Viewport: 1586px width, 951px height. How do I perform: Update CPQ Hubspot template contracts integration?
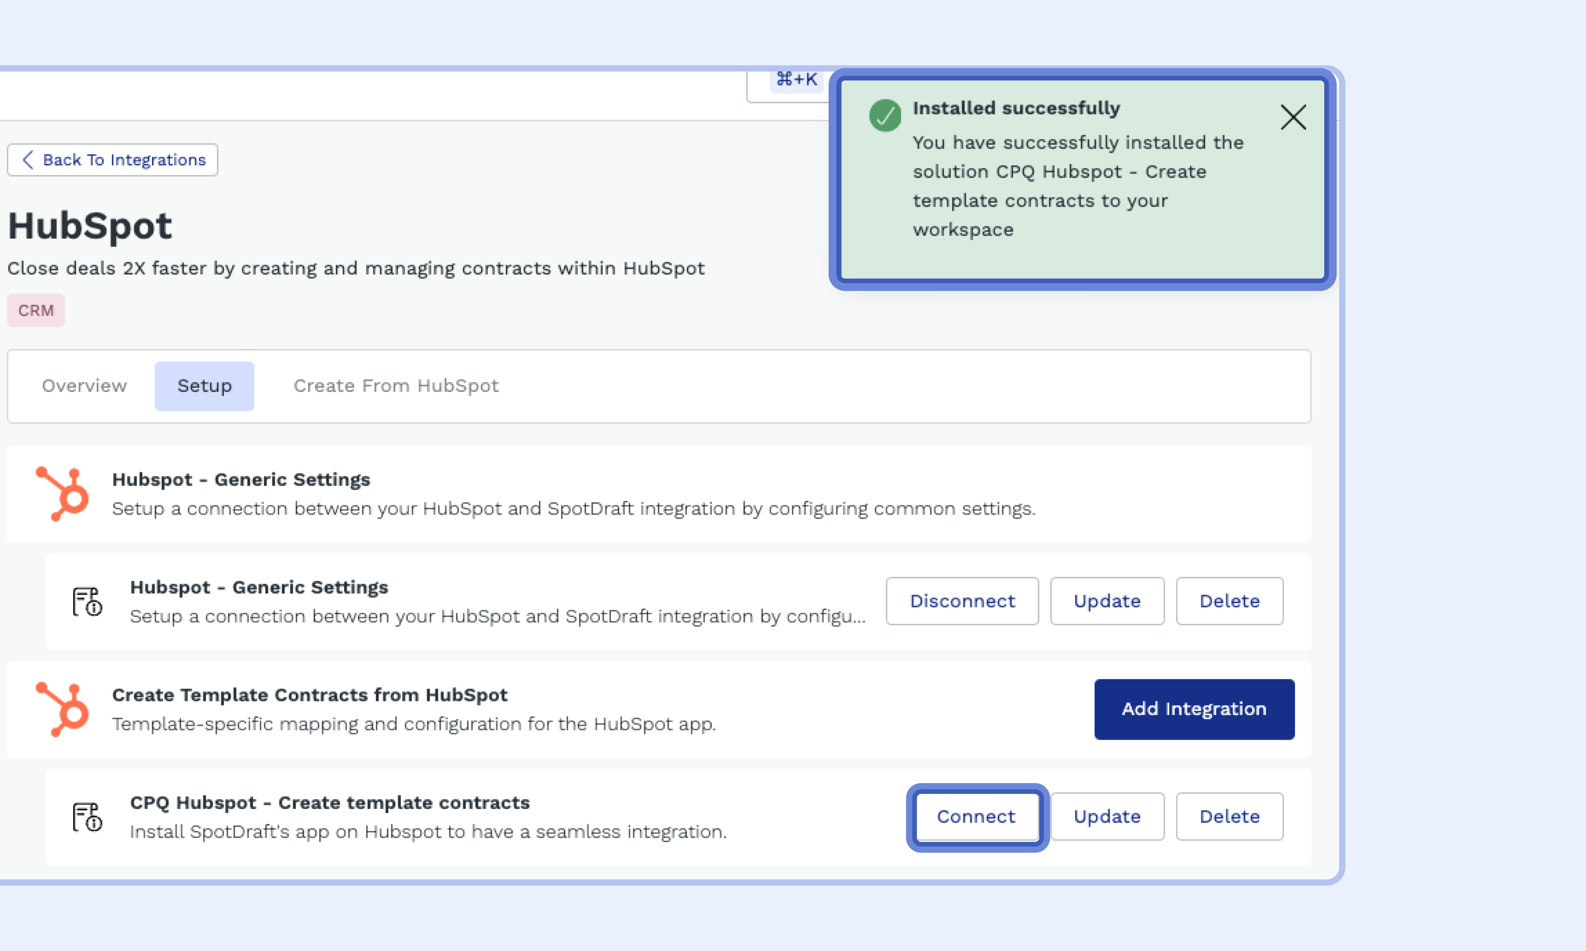[1106, 816]
